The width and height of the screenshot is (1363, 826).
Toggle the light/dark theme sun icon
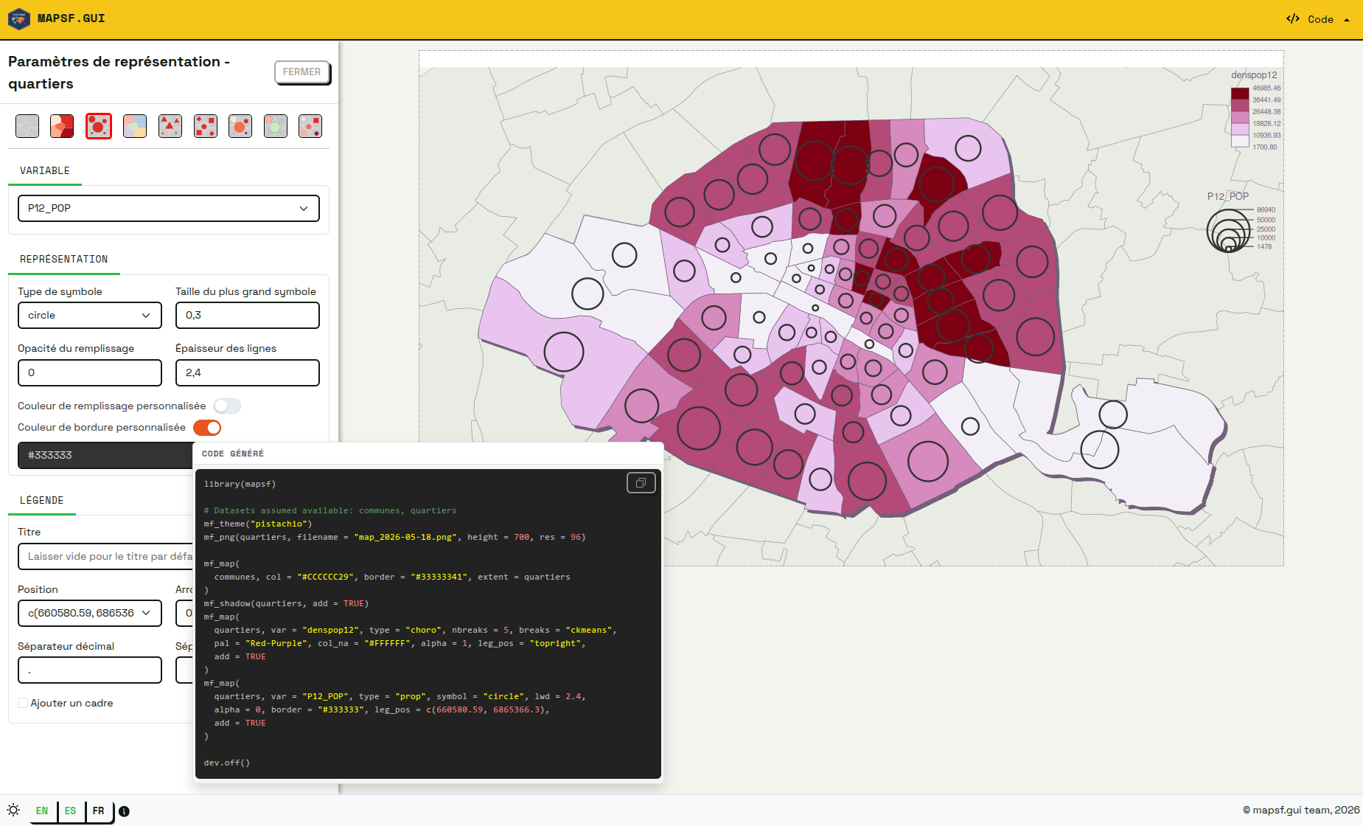[x=13, y=810]
